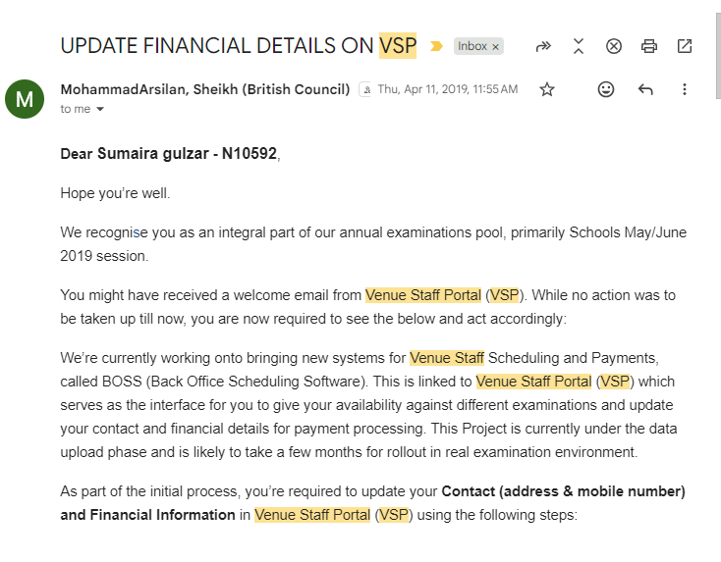
Task: Click the forward all icon
Action: coord(543,46)
